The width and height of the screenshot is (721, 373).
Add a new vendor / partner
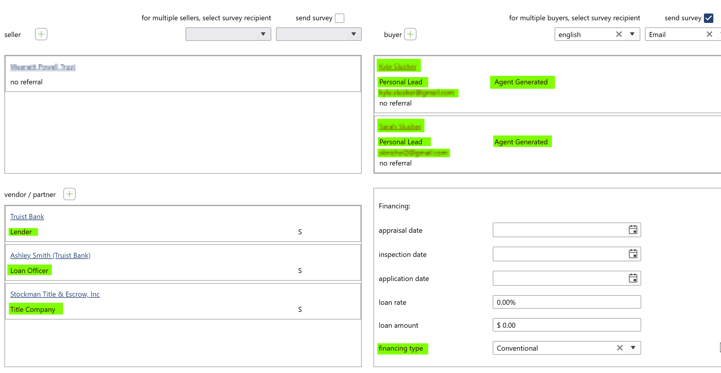coord(70,194)
